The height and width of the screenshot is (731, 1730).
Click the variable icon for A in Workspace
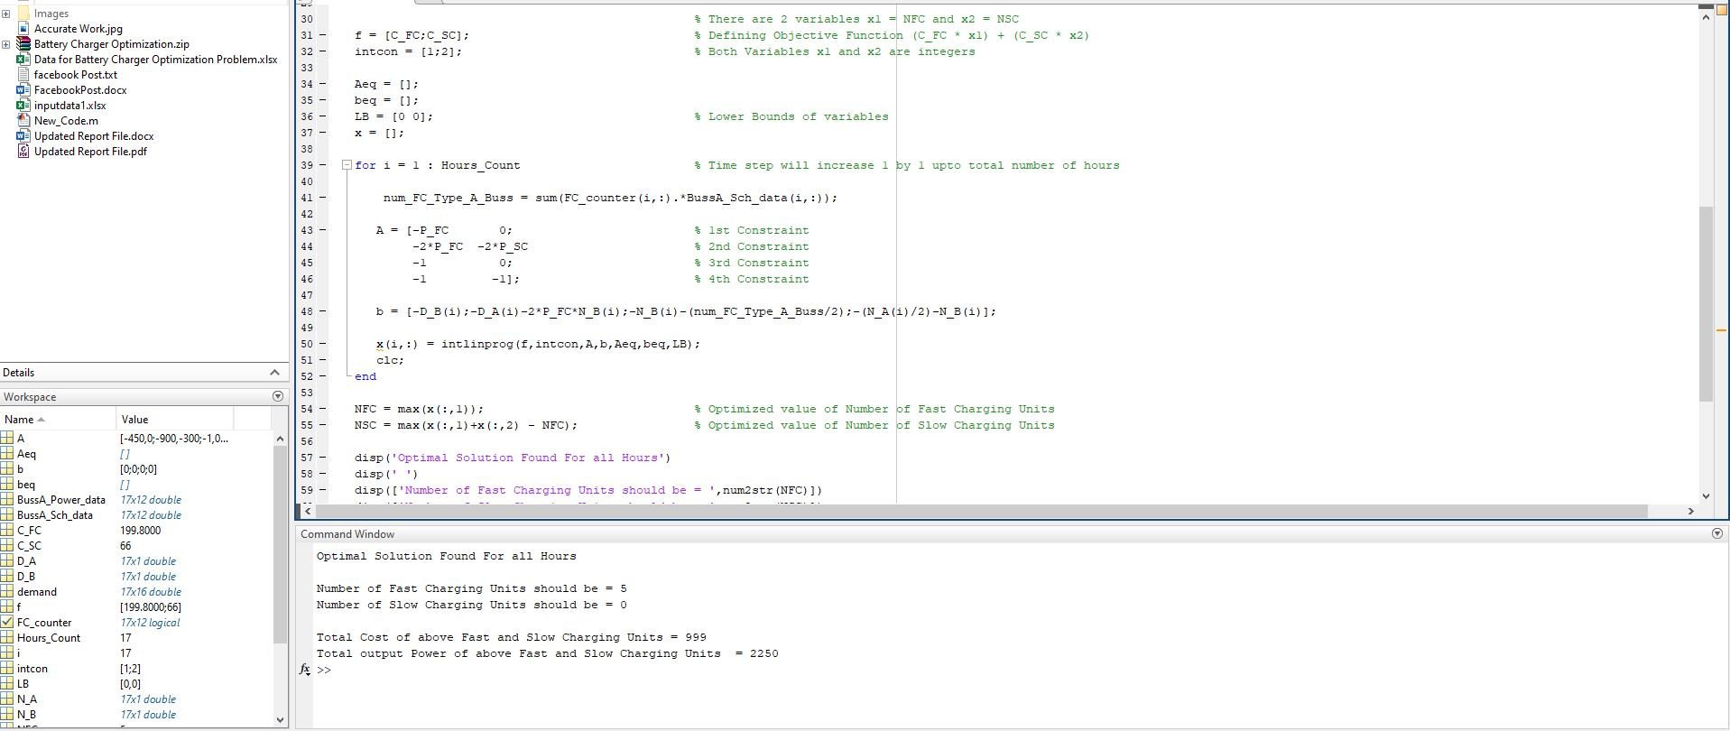click(x=7, y=439)
